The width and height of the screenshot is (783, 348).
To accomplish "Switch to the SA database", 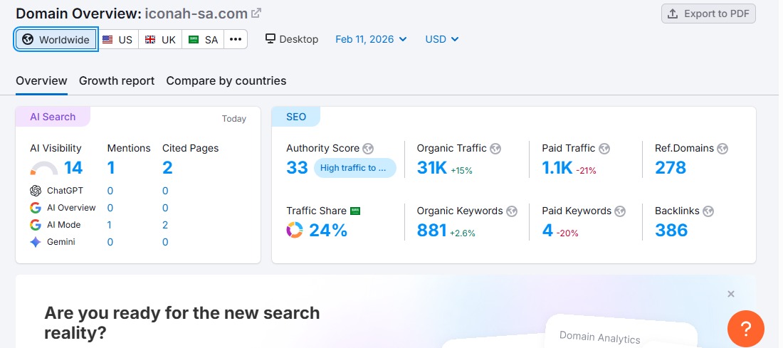I will click(203, 39).
